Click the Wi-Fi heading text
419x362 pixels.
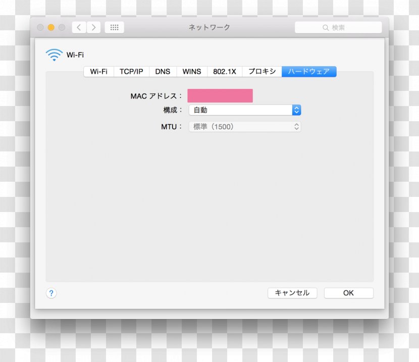(75, 55)
